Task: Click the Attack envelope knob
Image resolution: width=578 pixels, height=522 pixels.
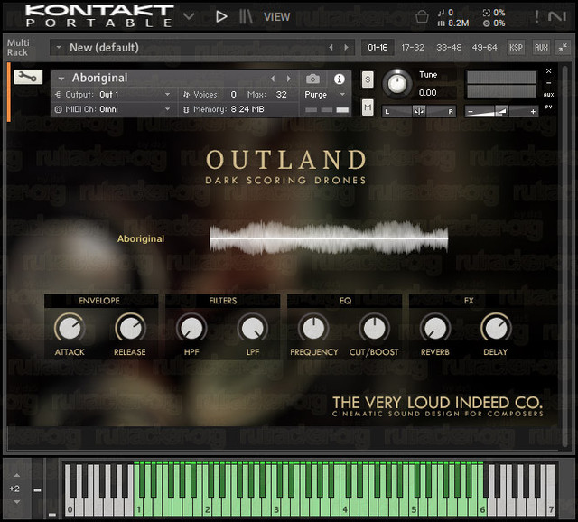Action: click(70, 328)
